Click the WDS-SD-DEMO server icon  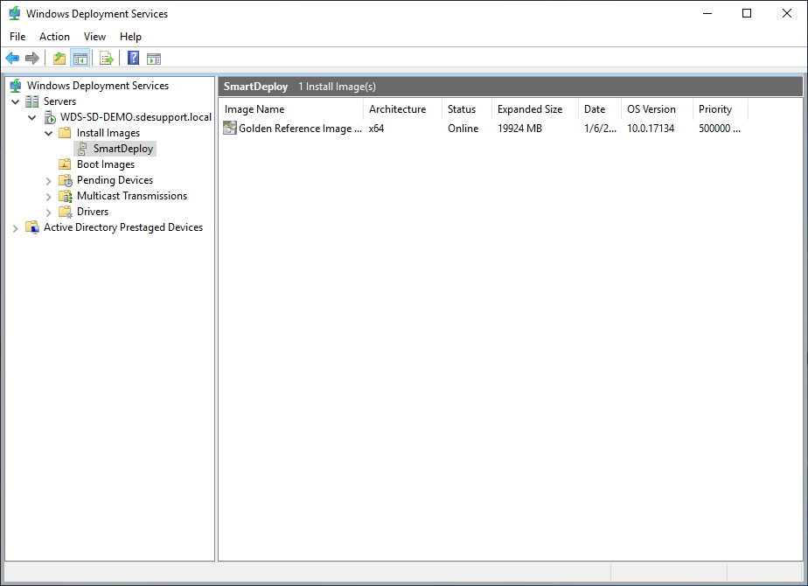(x=50, y=117)
